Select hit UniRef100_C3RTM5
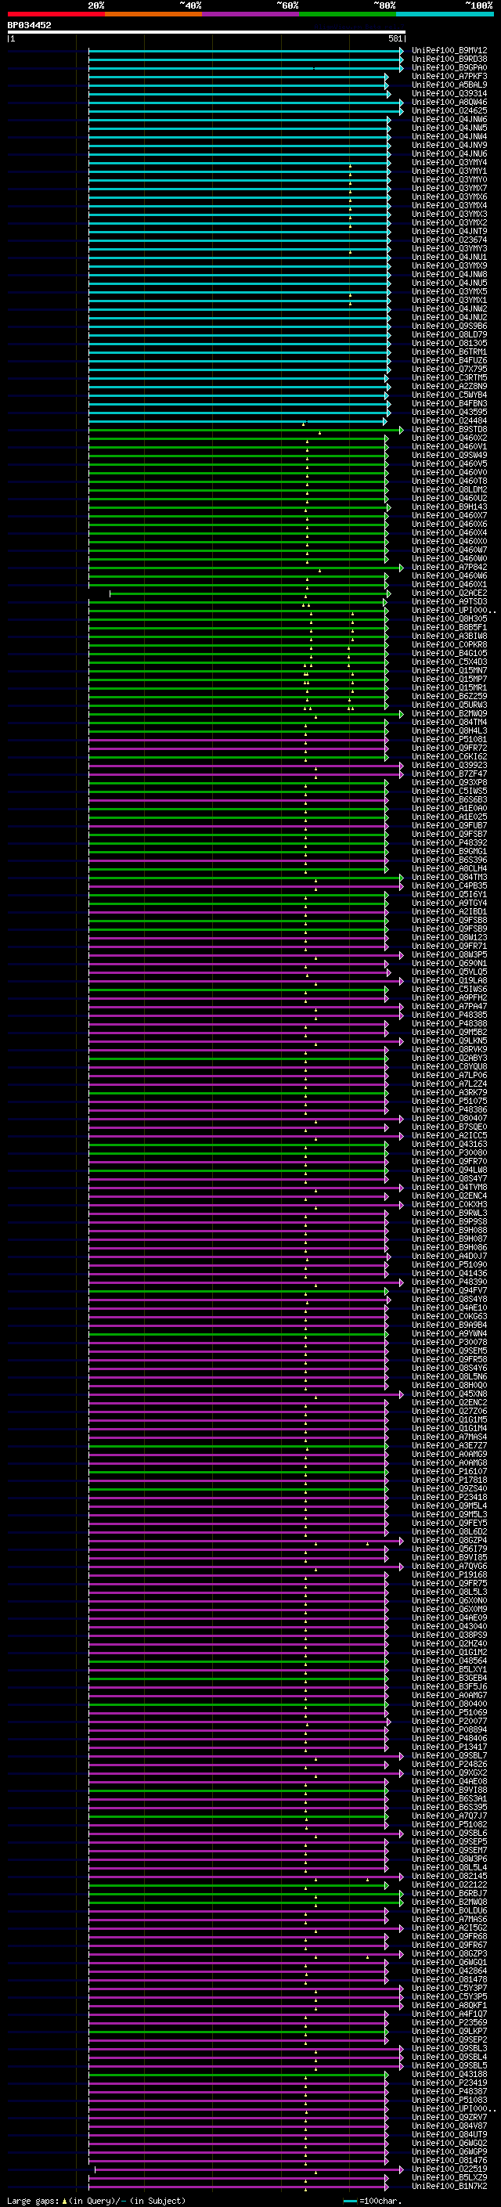 (x=449, y=377)
